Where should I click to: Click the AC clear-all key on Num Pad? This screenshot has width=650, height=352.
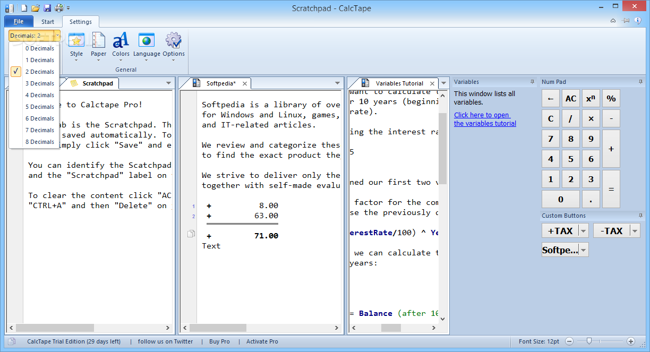pos(571,98)
